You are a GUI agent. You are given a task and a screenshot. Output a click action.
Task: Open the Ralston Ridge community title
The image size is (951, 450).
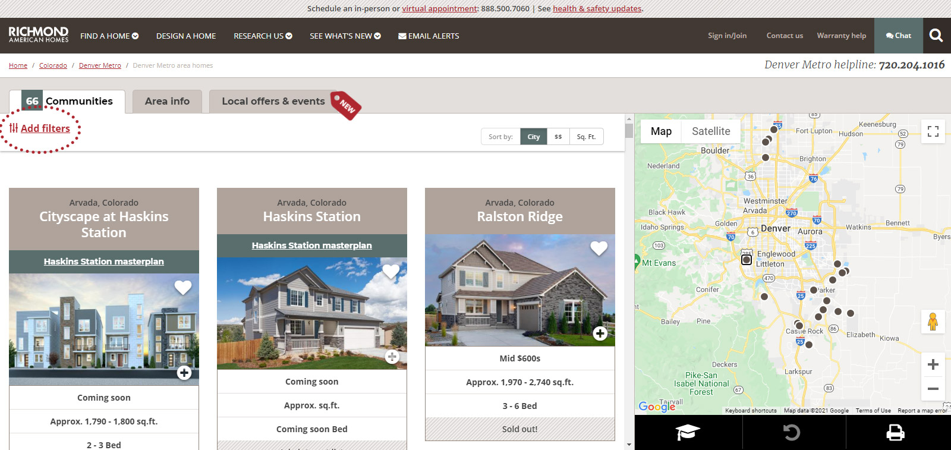tap(520, 216)
